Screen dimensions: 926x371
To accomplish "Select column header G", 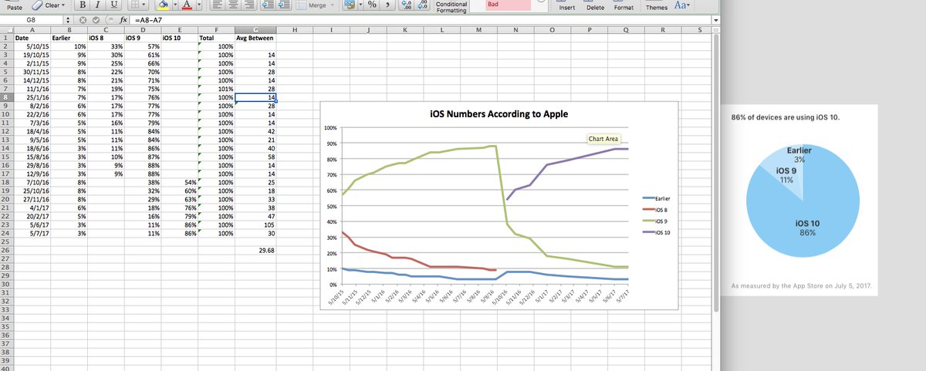I will [256, 29].
